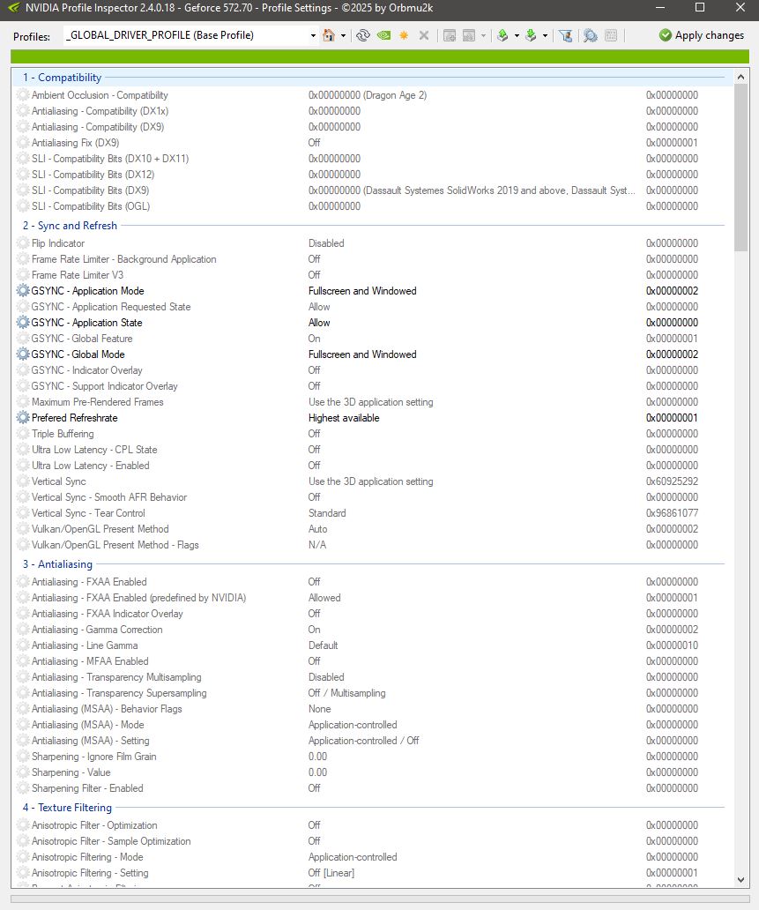Click the home icon to return to the global profile

[x=329, y=35]
